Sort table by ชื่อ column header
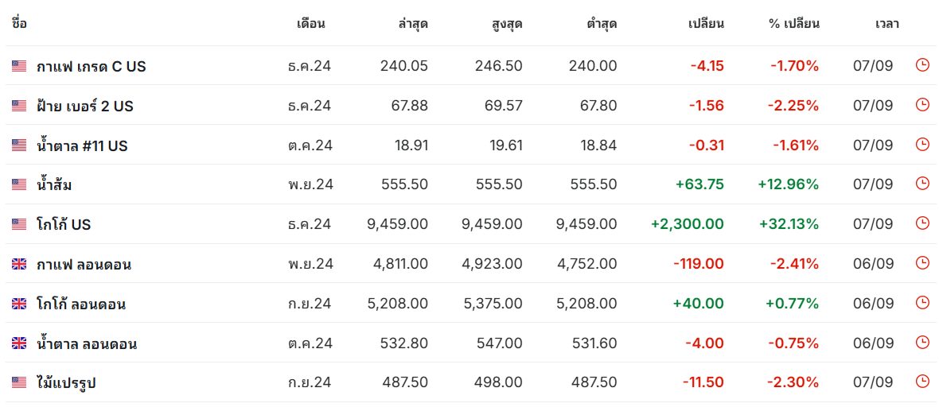This screenshot has height=407, width=939. click(19, 24)
